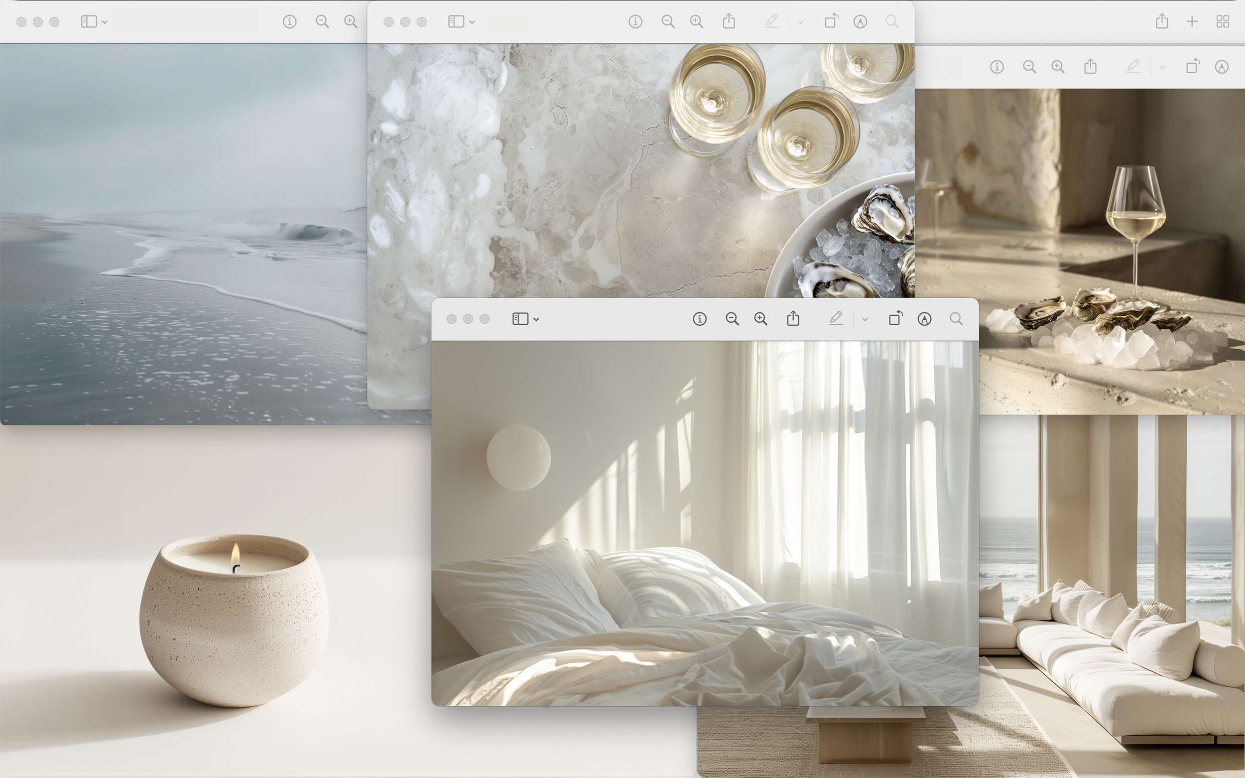Zoom out in the bedroom photo window

point(732,319)
